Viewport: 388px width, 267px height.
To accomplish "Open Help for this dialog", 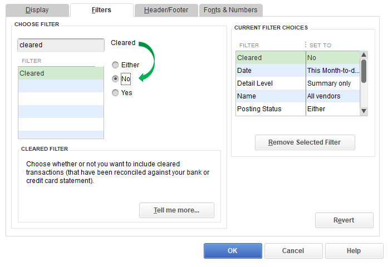I will pos(353,251).
